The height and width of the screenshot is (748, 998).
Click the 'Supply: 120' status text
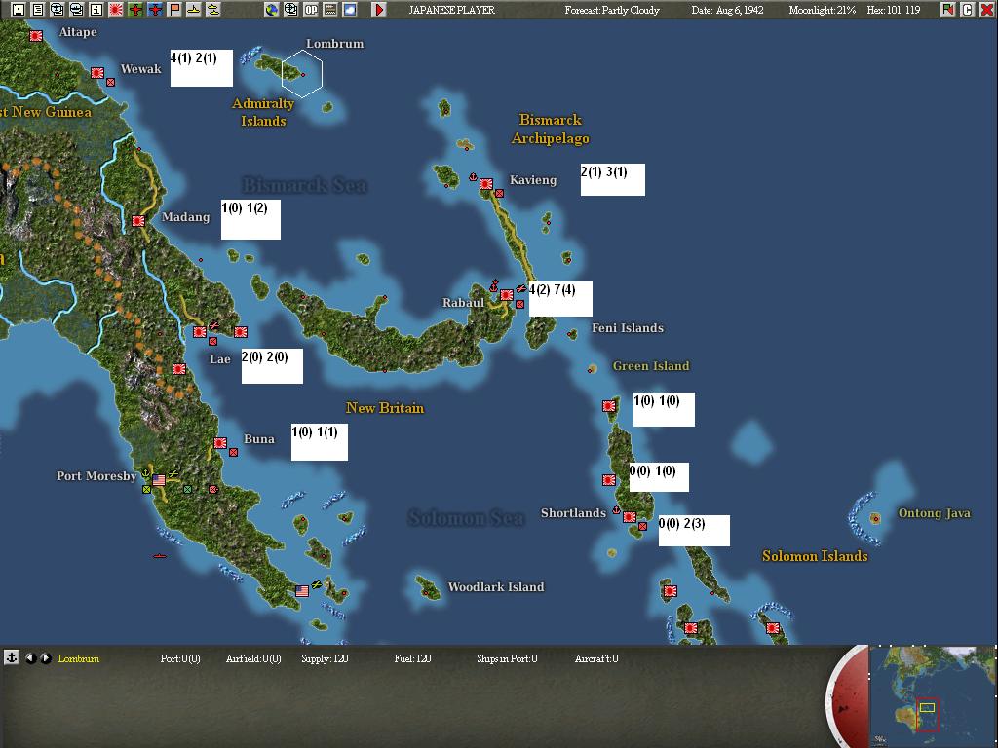325,659
